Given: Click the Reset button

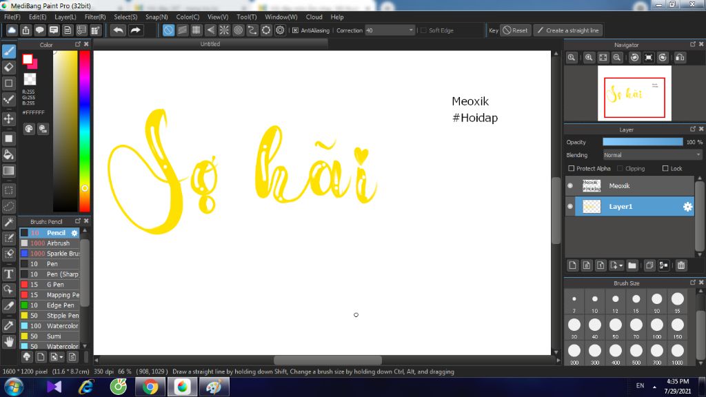Looking at the screenshot, I should (516, 30).
